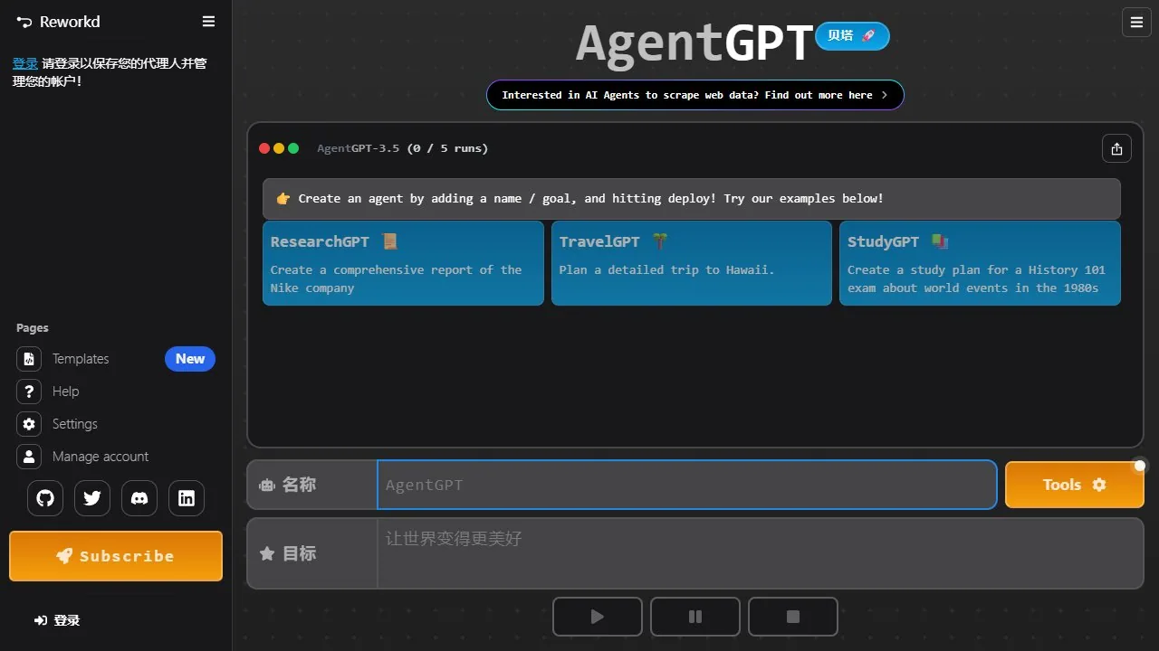The width and height of the screenshot is (1159, 651).
Task: Click the yellow window dot
Action: click(x=279, y=148)
